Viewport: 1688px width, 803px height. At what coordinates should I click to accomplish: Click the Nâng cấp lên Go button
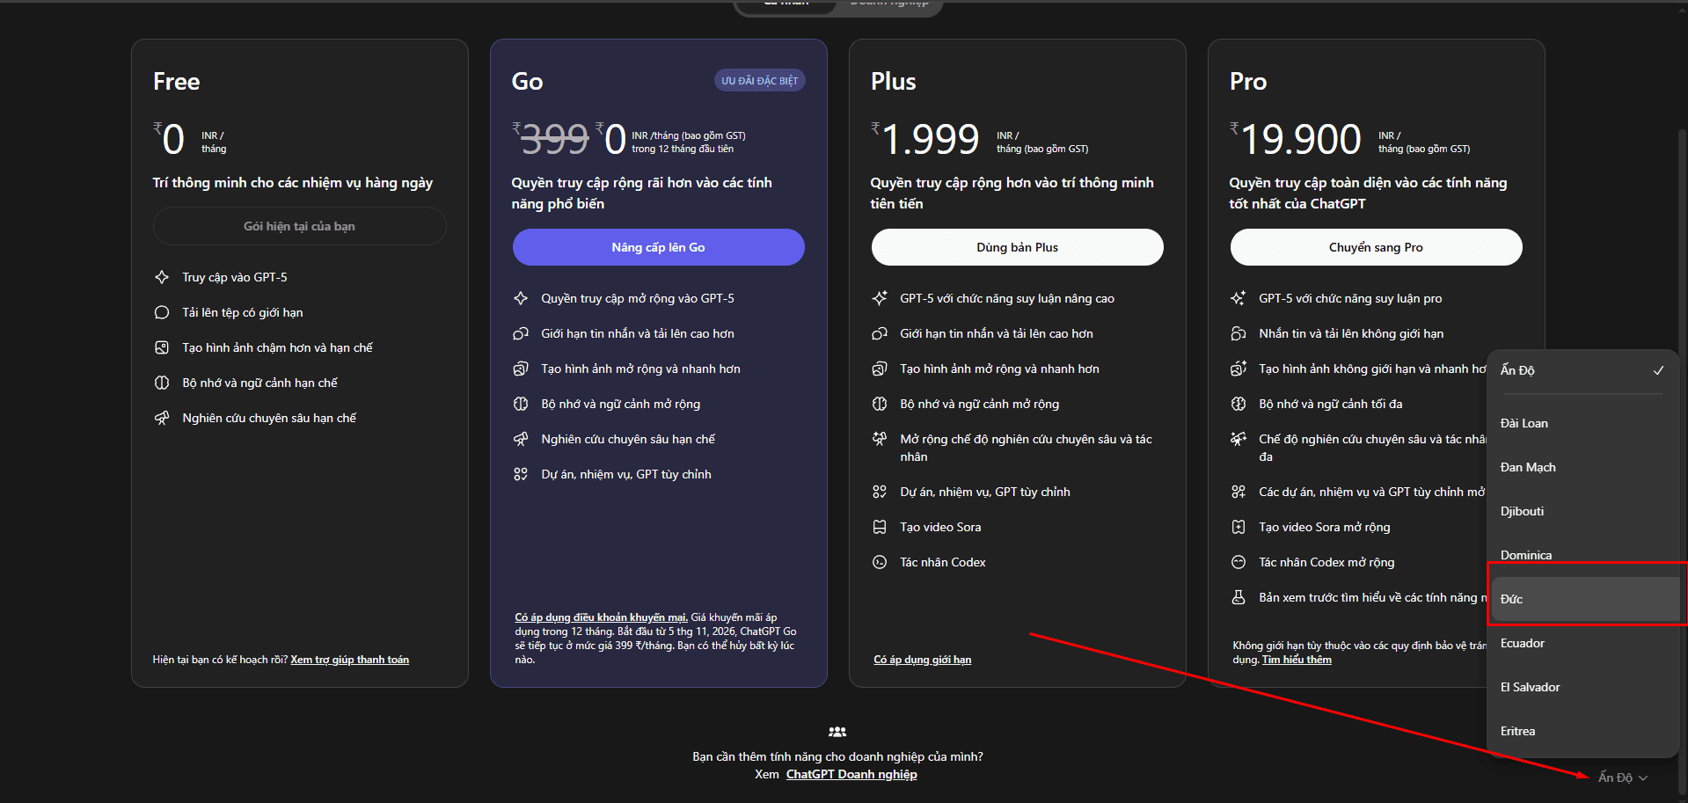click(658, 247)
